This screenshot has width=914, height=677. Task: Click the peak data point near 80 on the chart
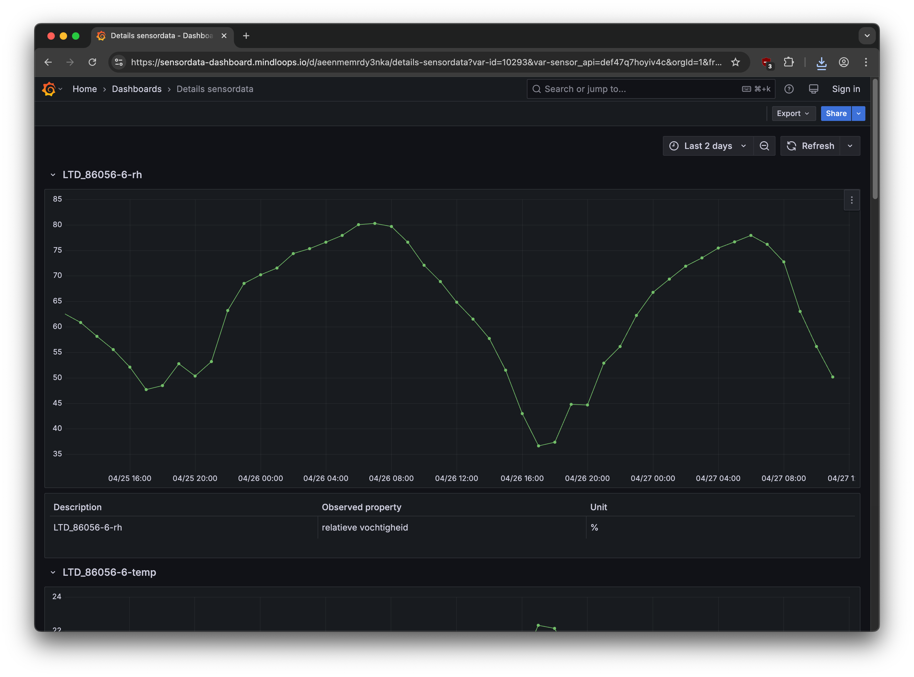coord(375,223)
